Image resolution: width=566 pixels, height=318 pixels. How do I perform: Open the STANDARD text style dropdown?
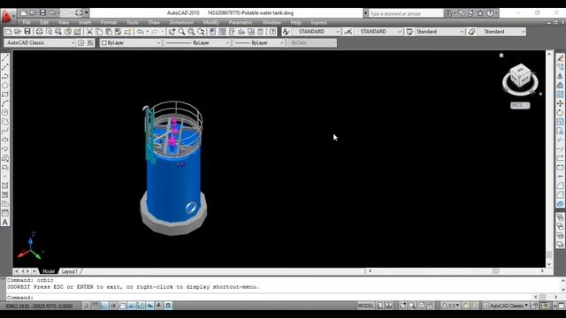[316, 32]
